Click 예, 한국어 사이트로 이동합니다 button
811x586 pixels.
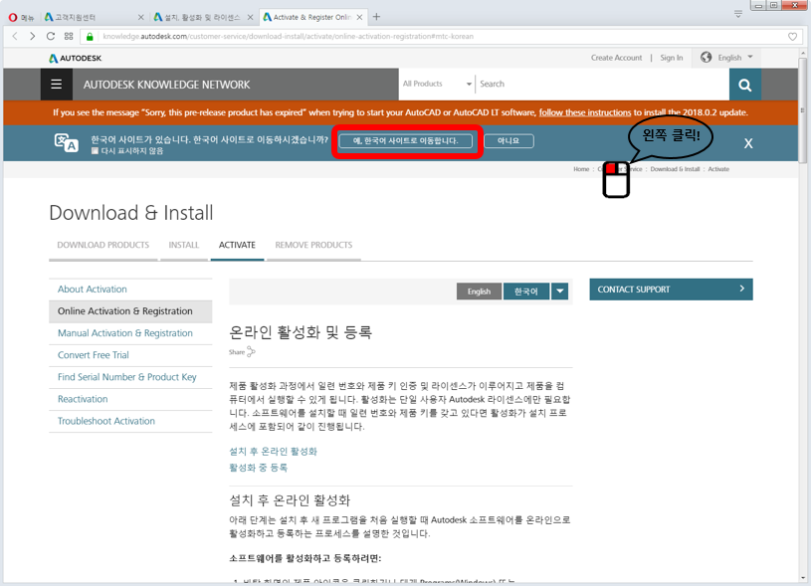[406, 140]
